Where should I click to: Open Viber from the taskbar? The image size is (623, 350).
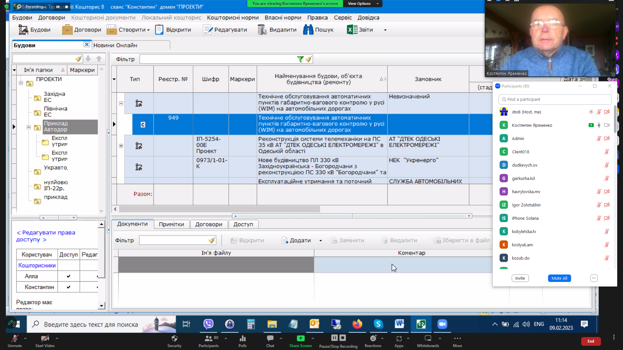(208, 324)
